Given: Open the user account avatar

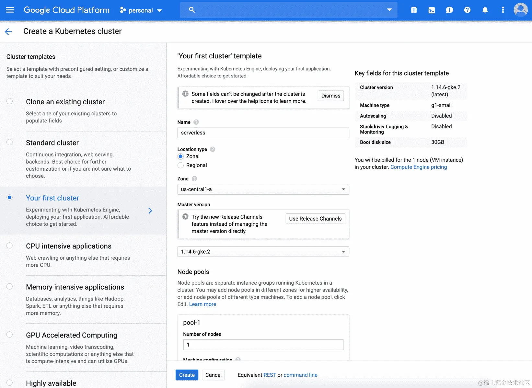Looking at the screenshot, I should (521, 10).
